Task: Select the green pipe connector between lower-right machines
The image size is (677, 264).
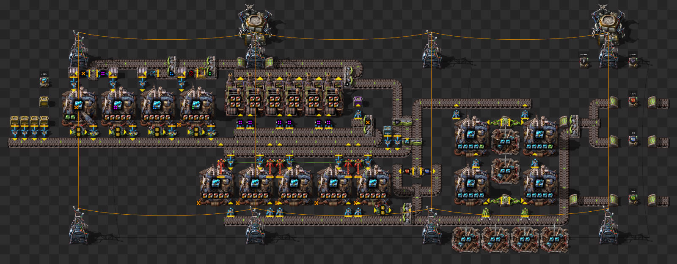Action: point(505,200)
